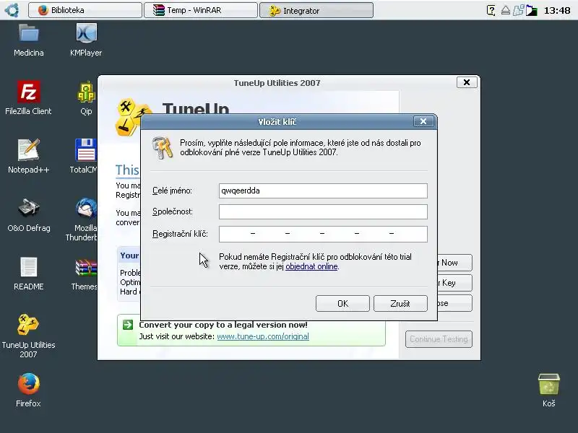Open www.tune-up.com/original link

[263, 336]
